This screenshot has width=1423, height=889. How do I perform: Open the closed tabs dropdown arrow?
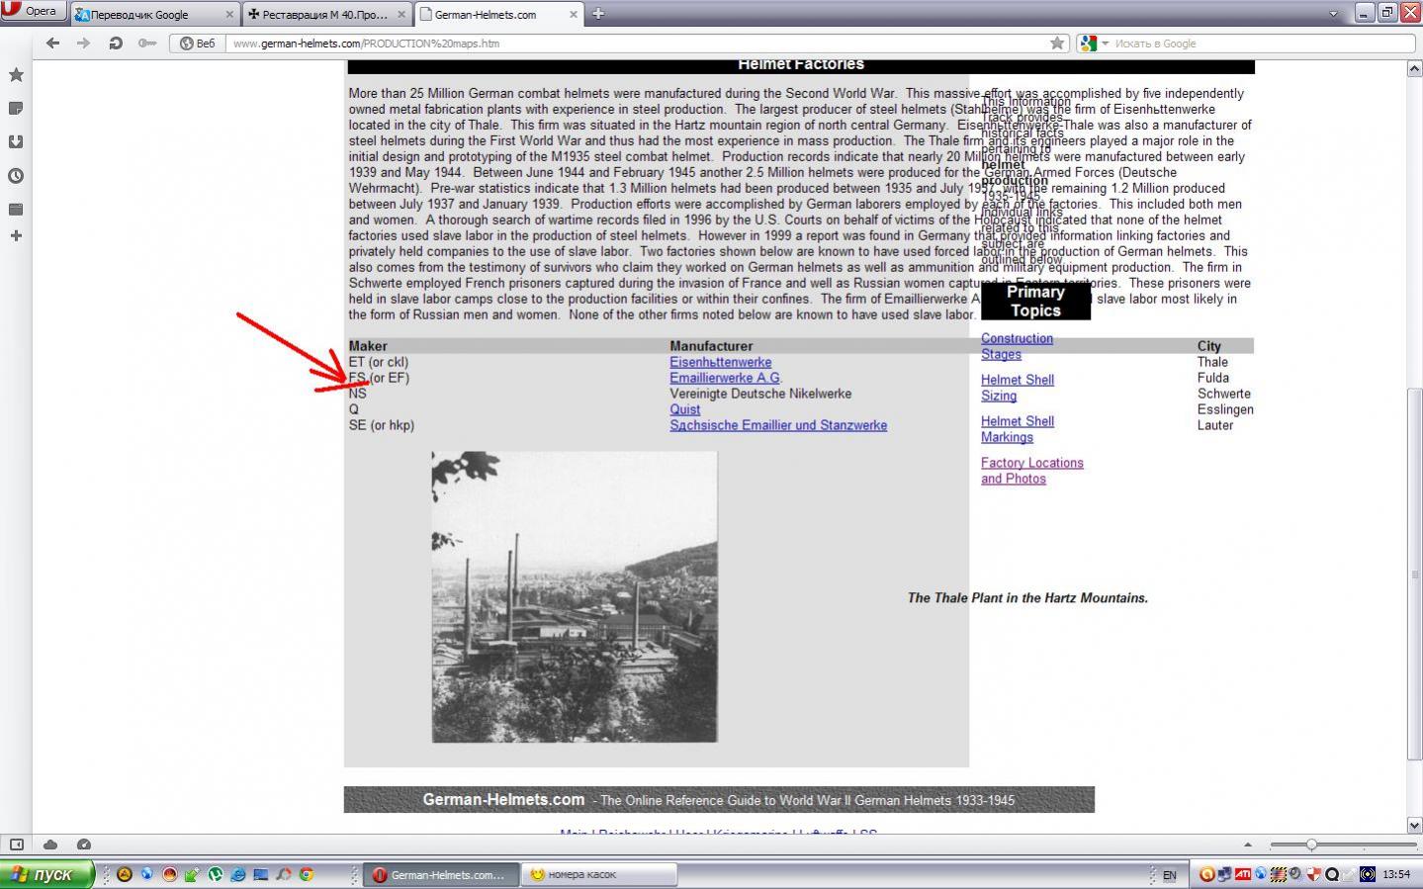point(1333,14)
